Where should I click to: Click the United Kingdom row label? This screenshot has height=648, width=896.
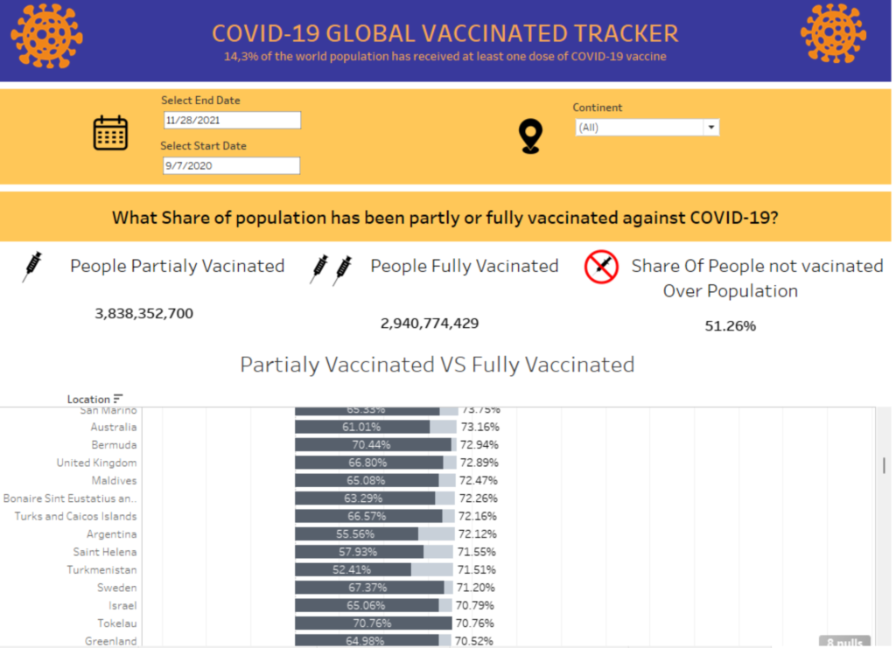96,463
